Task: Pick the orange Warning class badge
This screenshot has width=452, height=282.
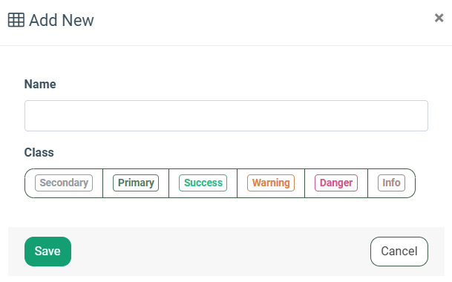Action: [271, 183]
